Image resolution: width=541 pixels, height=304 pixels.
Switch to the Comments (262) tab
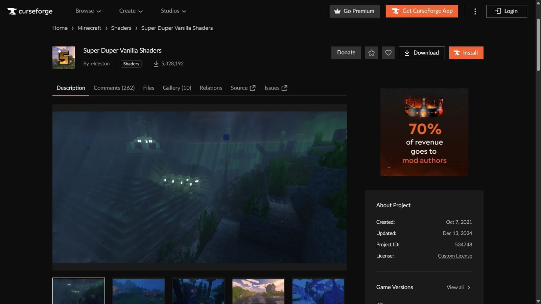click(114, 88)
